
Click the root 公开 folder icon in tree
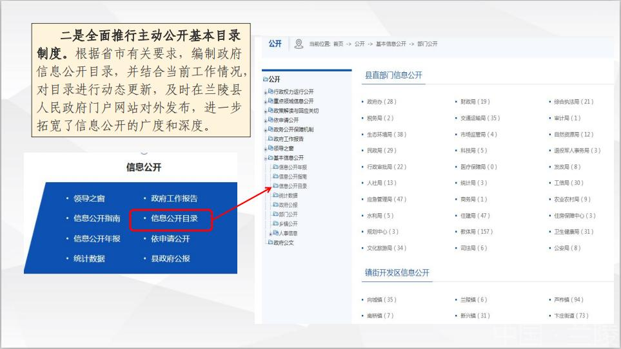pyautogui.click(x=266, y=79)
